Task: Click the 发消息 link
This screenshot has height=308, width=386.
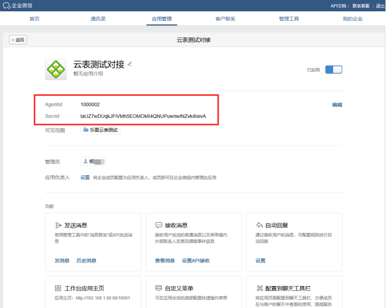Action: [62, 261]
